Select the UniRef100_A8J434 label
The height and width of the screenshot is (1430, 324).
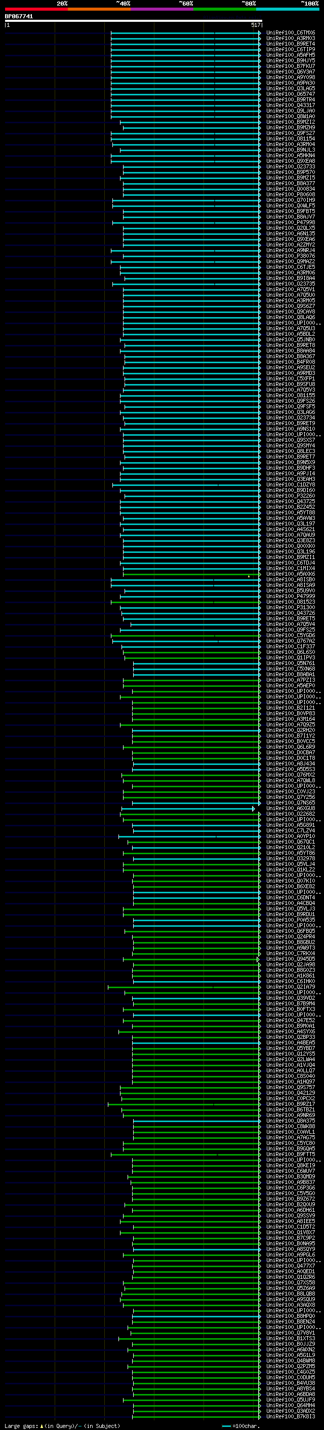pyautogui.click(x=290, y=764)
